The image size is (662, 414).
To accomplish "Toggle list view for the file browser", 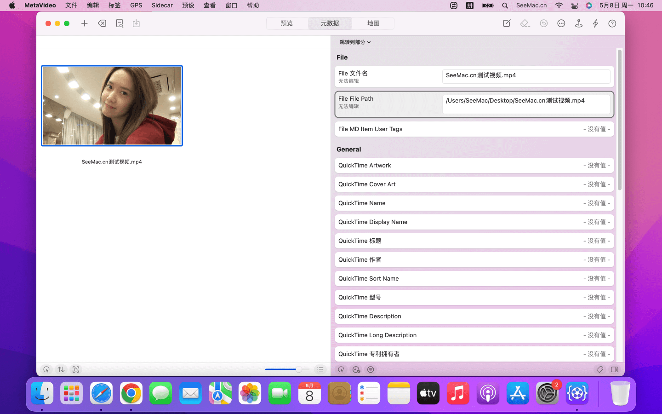I will [320, 369].
